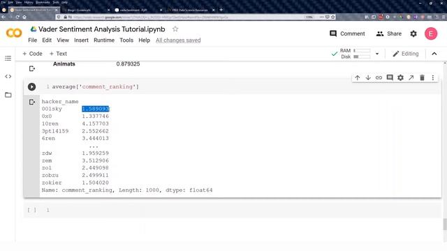Open the code snippets sidebar
Screen dimensions: 447x251
(x=8, y=76)
